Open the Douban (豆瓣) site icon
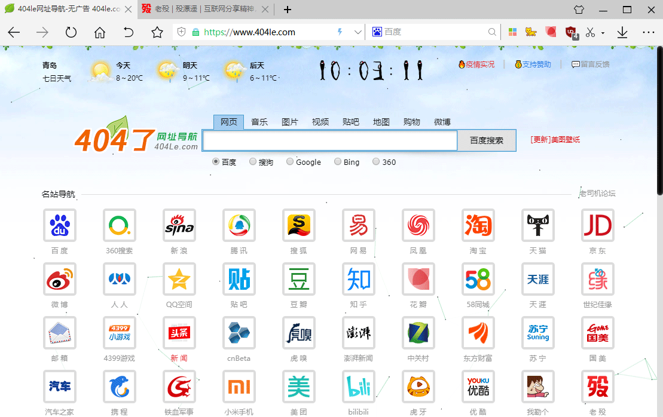This screenshot has height=417, width=663. [x=299, y=279]
